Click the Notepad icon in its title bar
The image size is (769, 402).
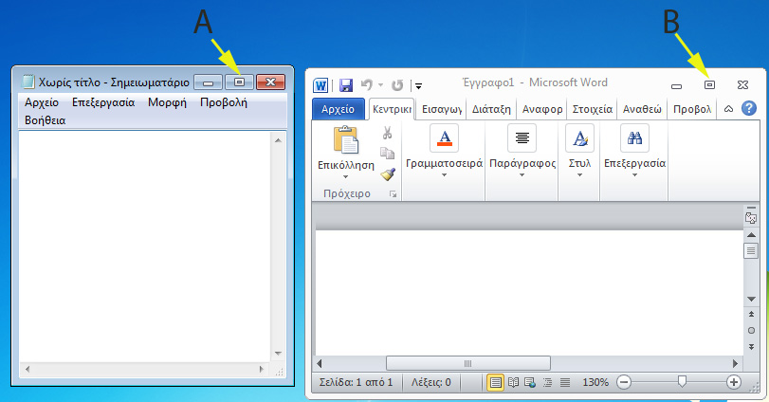[29, 82]
